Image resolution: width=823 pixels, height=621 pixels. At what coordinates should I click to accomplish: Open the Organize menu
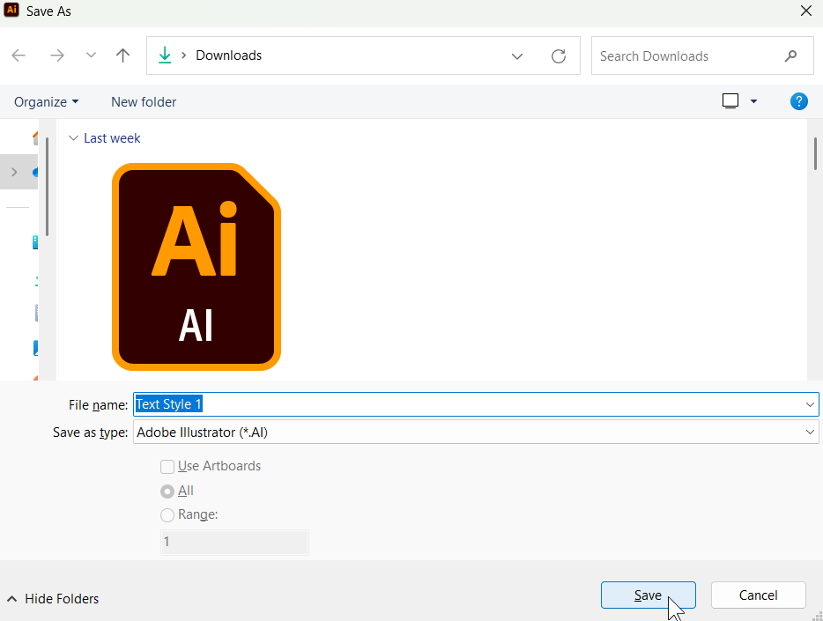pos(46,102)
